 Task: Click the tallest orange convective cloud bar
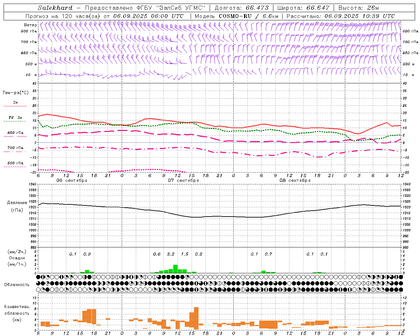coord(196,318)
